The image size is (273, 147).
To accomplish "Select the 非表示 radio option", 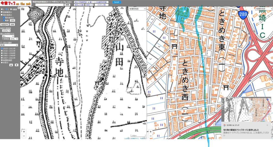I will click(x=2, y=63).
